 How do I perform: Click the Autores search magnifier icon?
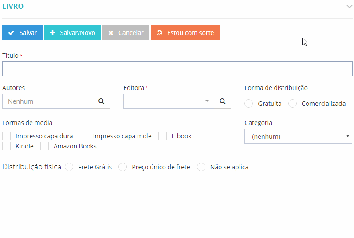click(101, 101)
